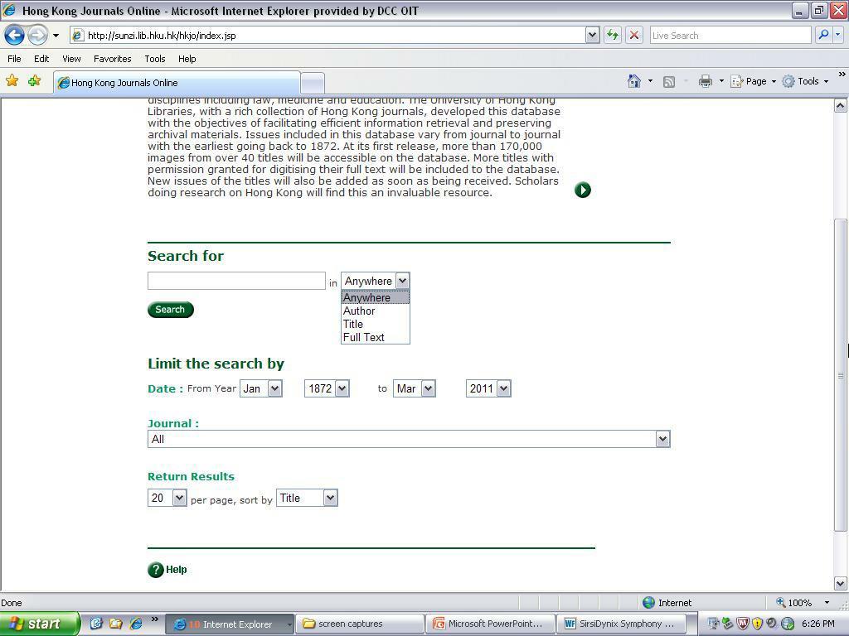Viewport: 849px width, 636px height.
Task: Switch to SirsiDynix Symphony in taskbar
Action: pos(621,624)
